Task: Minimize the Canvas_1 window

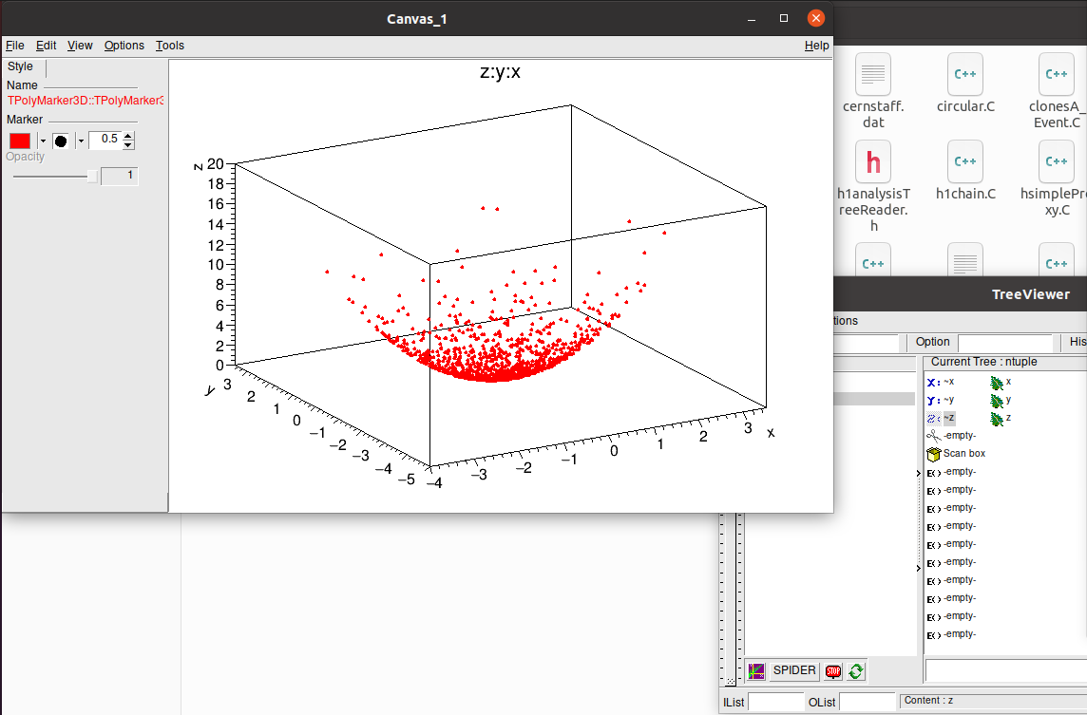Action: (x=752, y=18)
